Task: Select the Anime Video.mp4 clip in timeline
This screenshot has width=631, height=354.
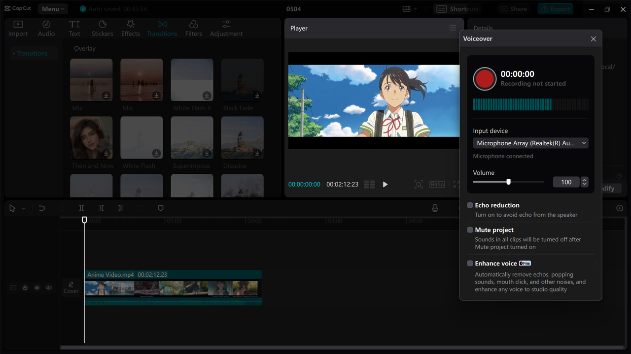Action: click(x=173, y=288)
